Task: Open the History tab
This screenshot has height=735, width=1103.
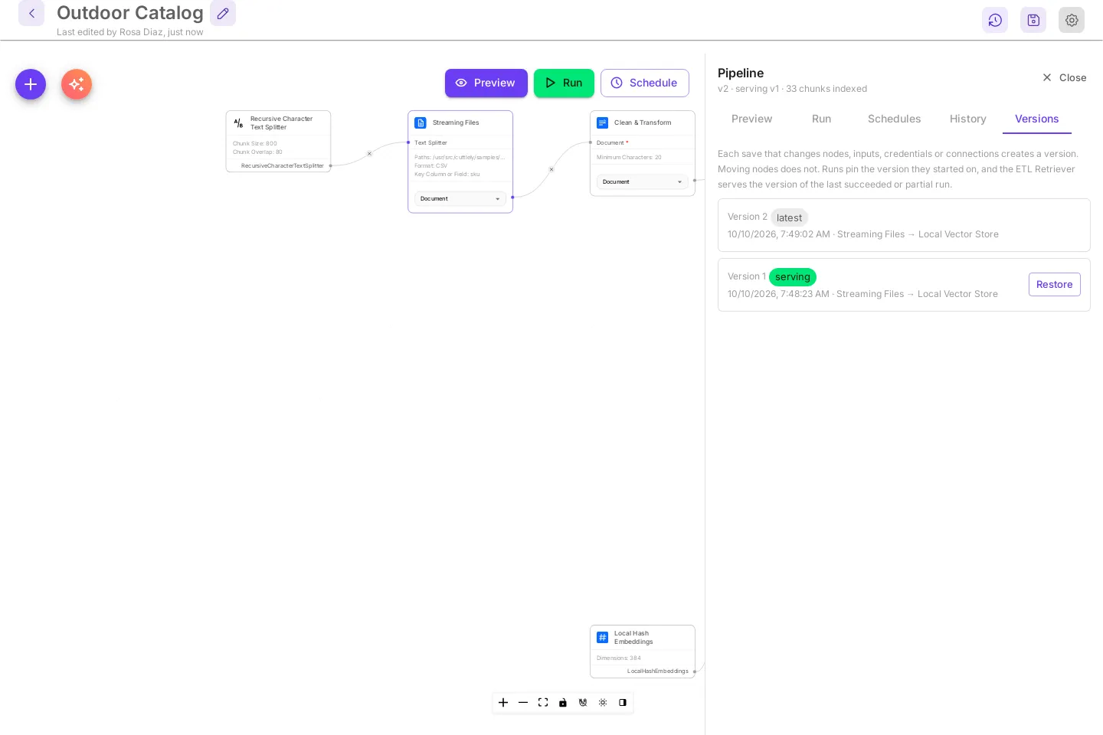Action: click(x=967, y=119)
